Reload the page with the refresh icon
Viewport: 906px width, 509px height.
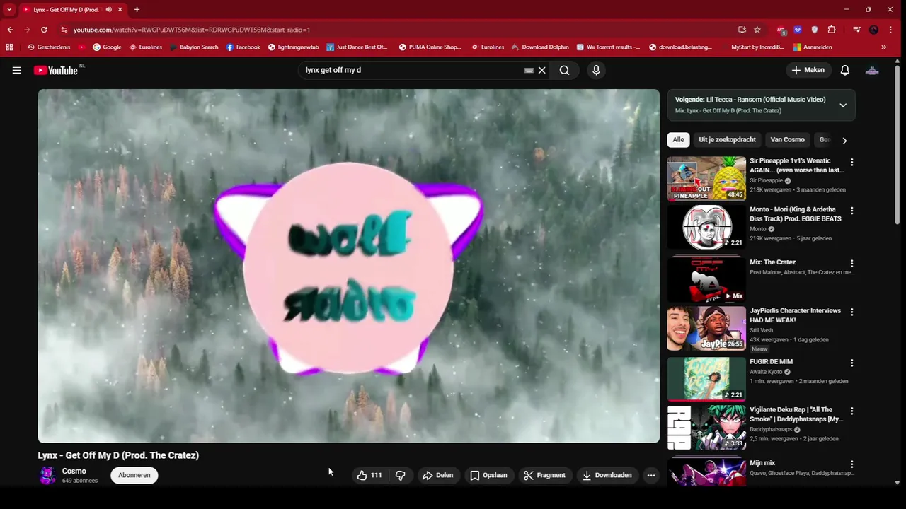coord(44,30)
